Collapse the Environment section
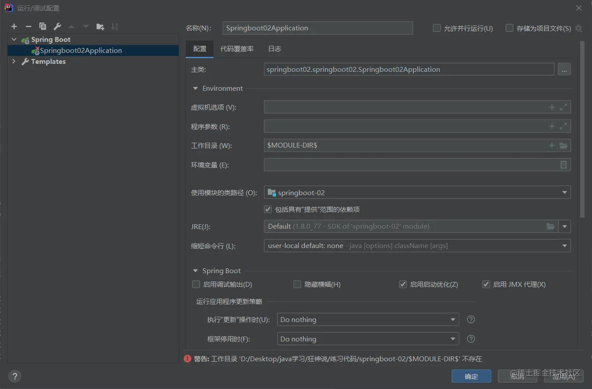 (x=195, y=88)
